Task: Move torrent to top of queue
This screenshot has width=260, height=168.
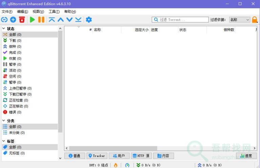Action: coord(52,20)
